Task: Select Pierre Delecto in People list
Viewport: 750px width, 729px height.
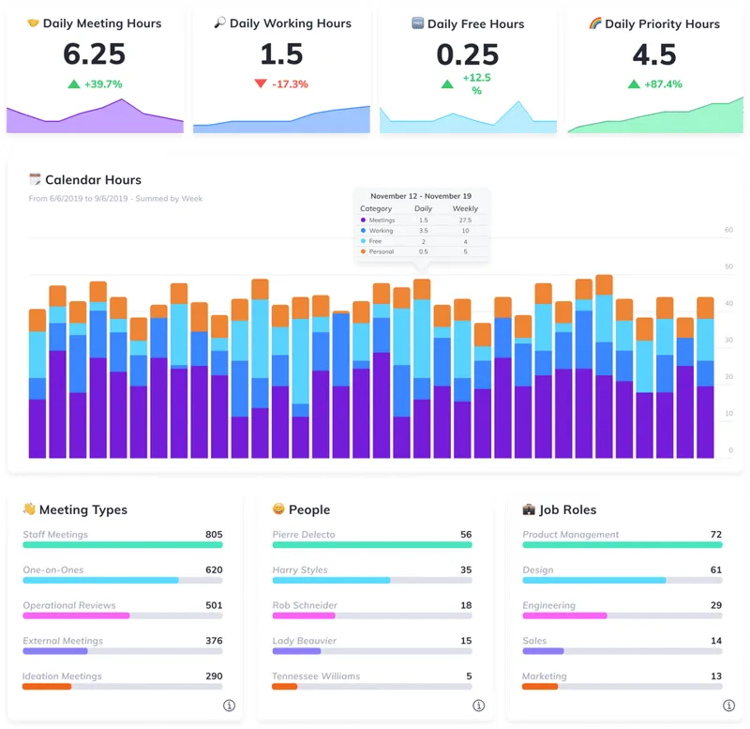Action: coord(304,534)
